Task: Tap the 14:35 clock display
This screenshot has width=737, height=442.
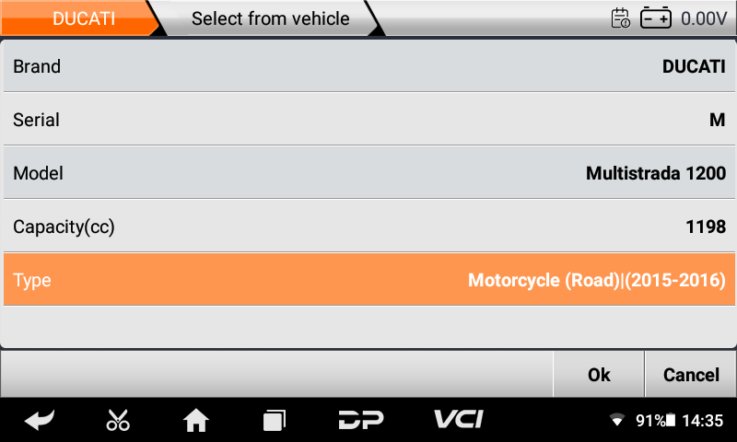Action: [704, 421]
